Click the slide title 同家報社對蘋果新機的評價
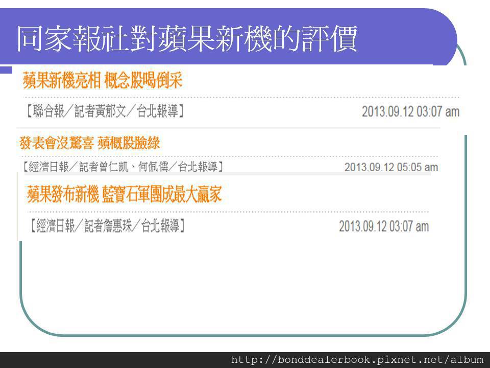Viewport: 490px width, 368px height. [x=187, y=39]
